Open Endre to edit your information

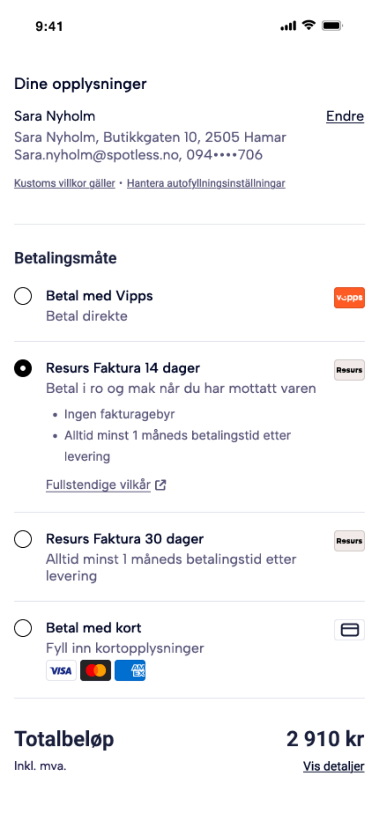[345, 116]
